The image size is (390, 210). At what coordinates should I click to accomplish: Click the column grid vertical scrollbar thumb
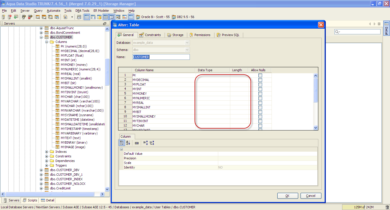315,90
